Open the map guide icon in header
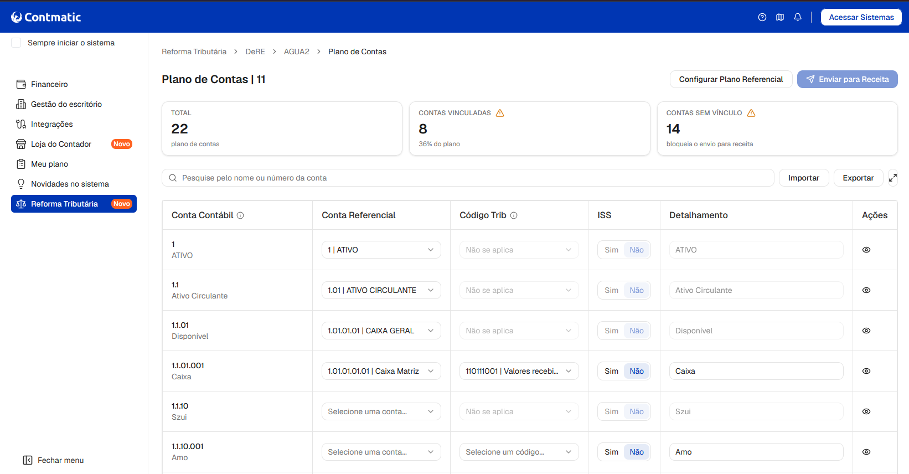Image resolution: width=909 pixels, height=474 pixels. tap(780, 17)
